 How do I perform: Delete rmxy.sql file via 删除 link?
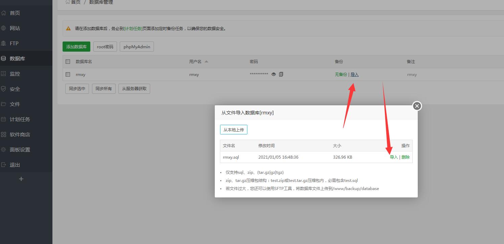(405, 157)
